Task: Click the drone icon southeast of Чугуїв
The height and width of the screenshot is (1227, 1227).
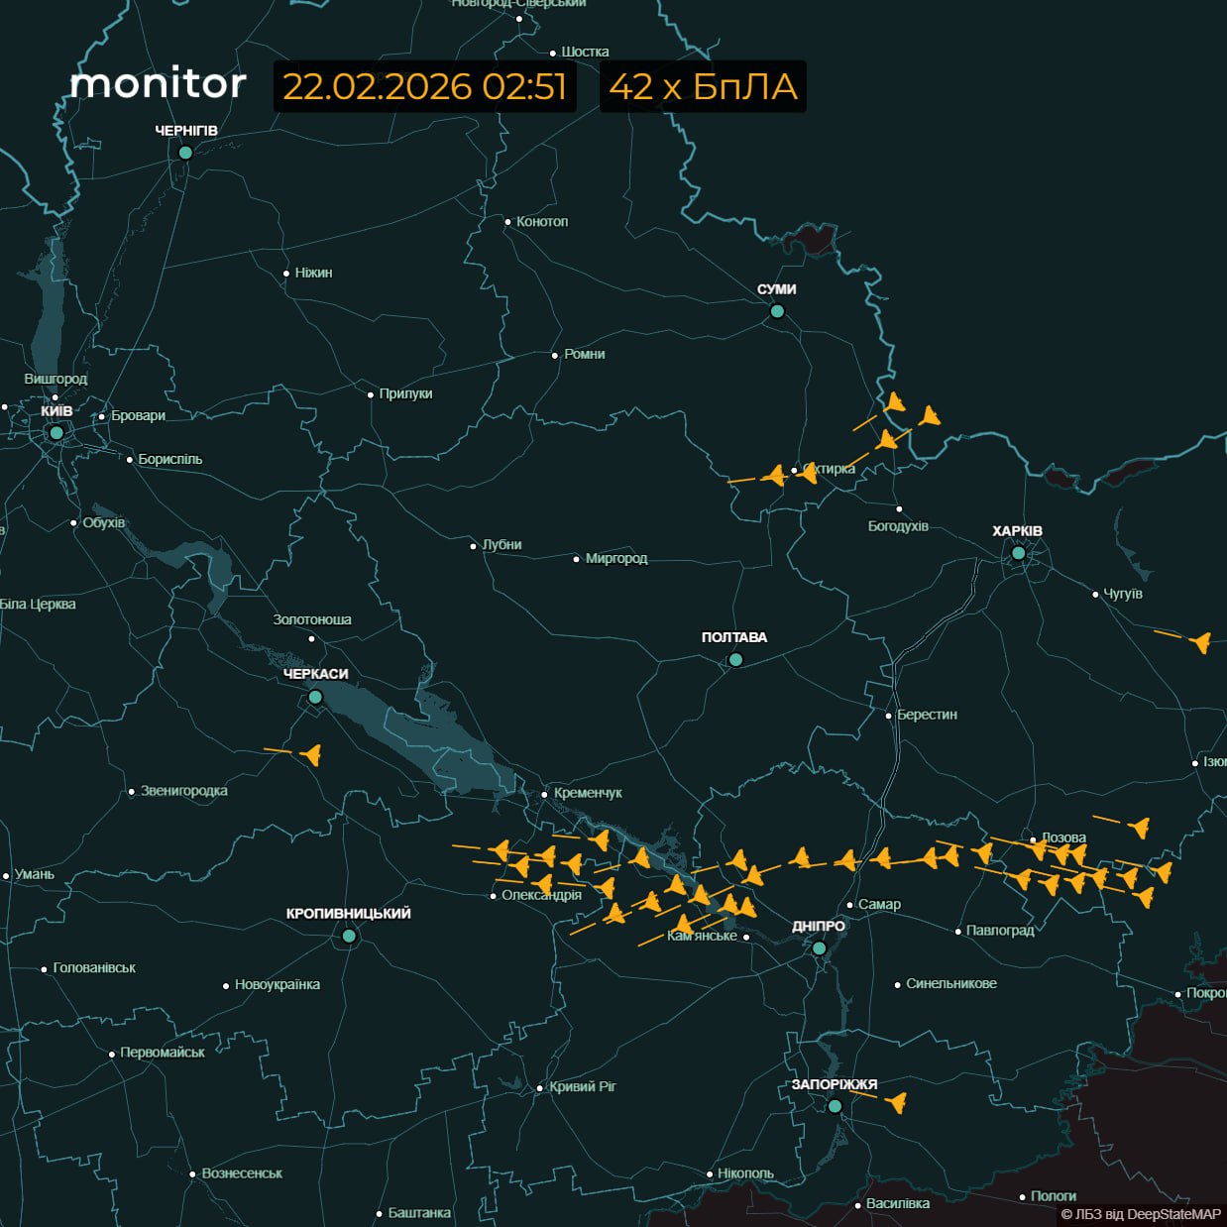Action: [x=1201, y=642]
